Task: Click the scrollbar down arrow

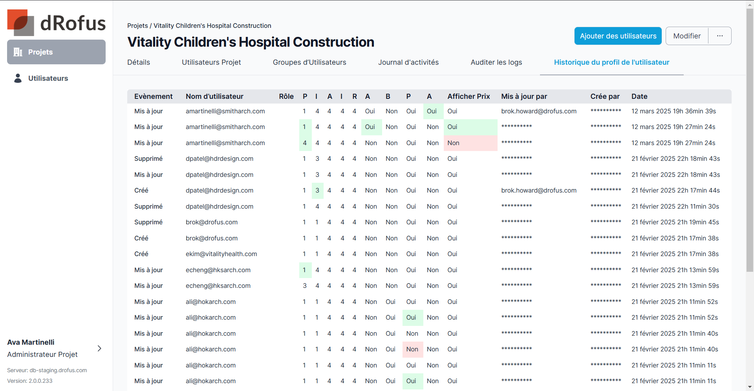Action: tap(750, 387)
